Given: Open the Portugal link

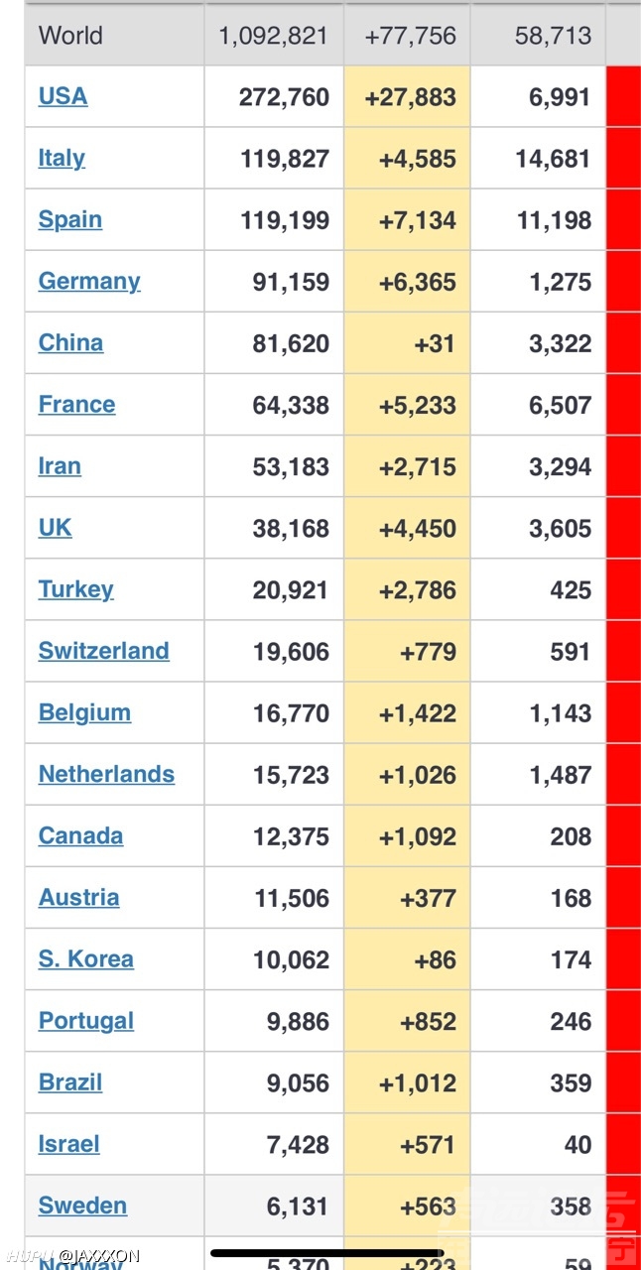Looking at the screenshot, I should 85,1020.
